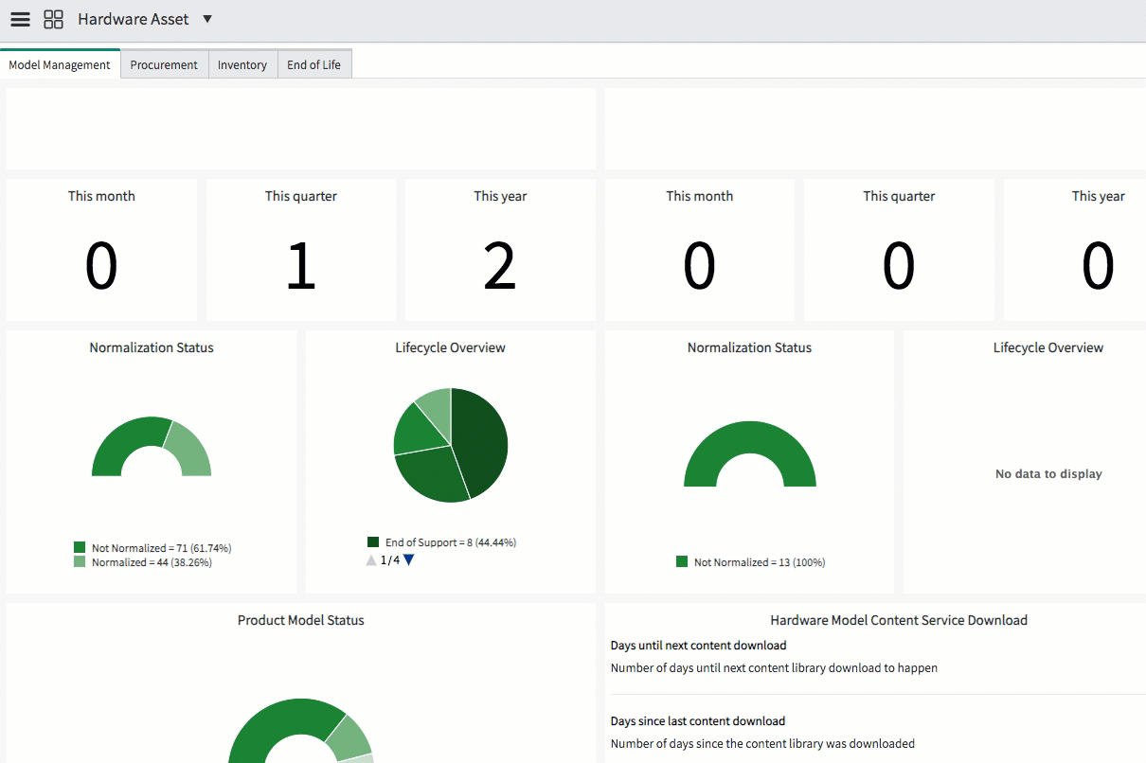Viewport: 1146px width, 763px height.
Task: Click the Normalized = 44 (38.26%) legend label
Action: (x=152, y=562)
